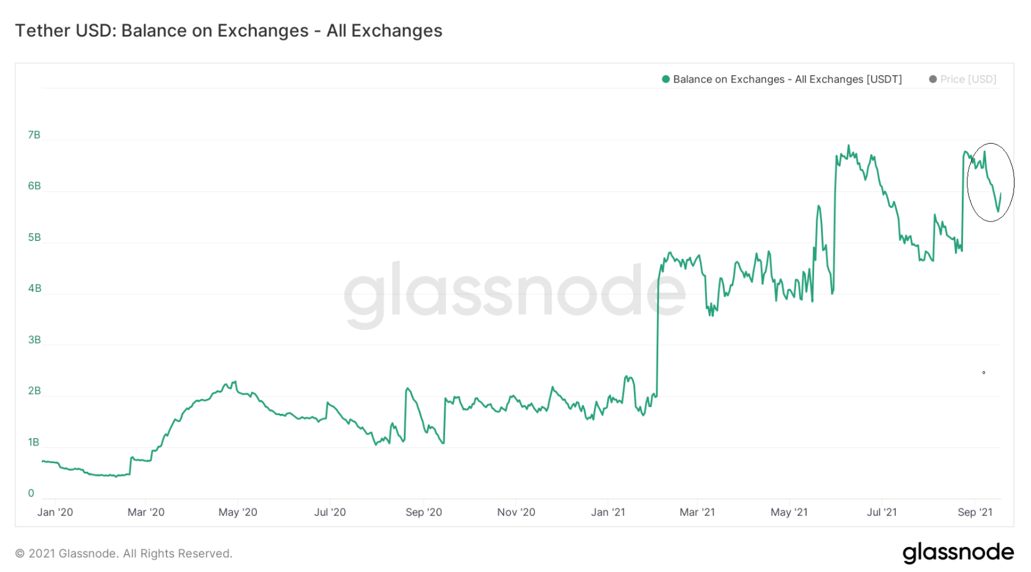Click the glassnode logo at bottom right
The width and height of the screenshot is (1031, 572).
[x=957, y=552]
